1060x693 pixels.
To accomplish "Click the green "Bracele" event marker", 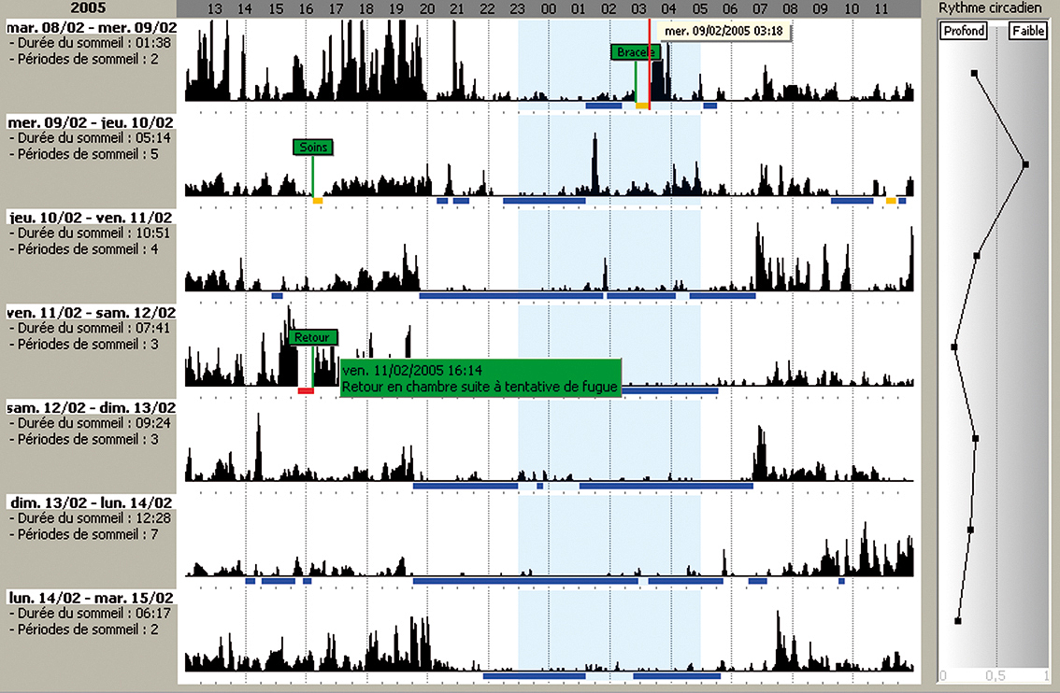I will click(636, 52).
